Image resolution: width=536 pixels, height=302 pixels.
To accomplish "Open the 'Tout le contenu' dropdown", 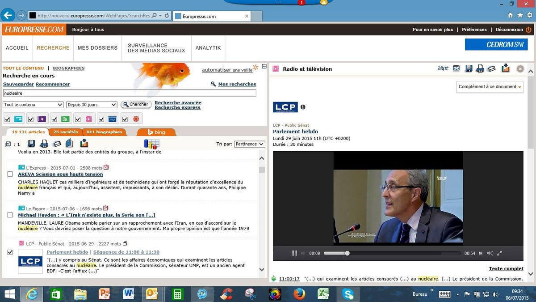I will (33, 105).
